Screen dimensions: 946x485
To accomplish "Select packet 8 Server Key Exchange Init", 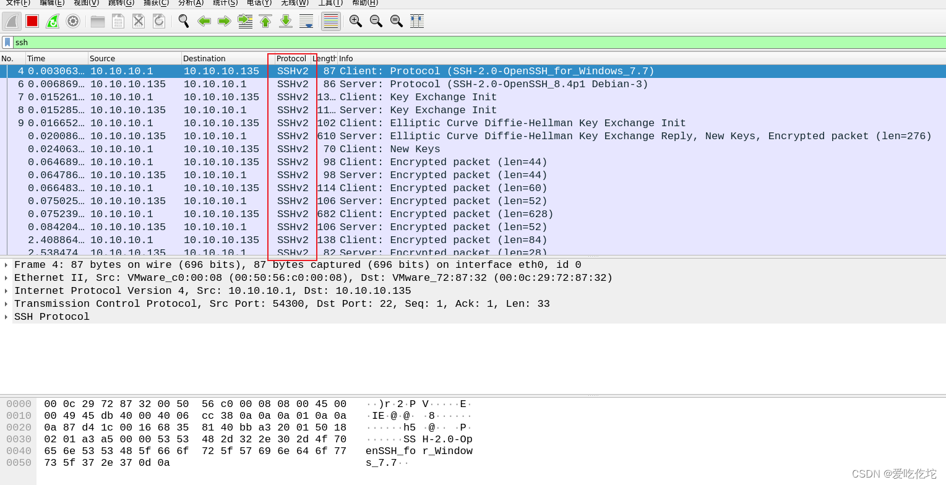I will (473, 110).
